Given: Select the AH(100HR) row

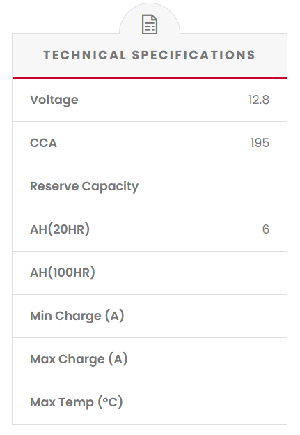Looking at the screenshot, I should (150, 273).
